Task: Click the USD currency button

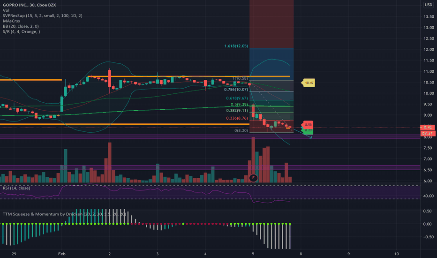Action: pyautogui.click(x=429, y=5)
